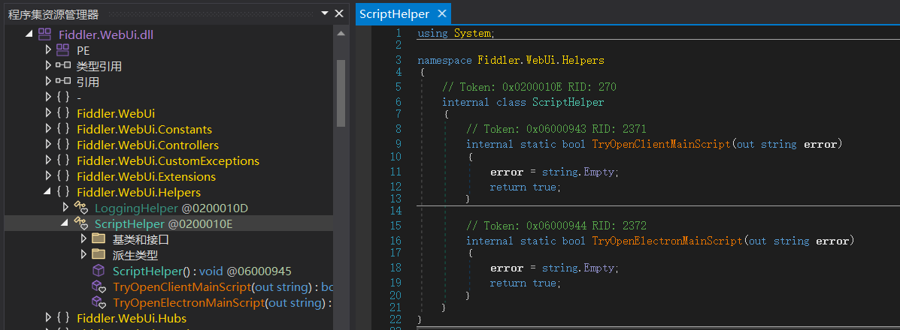Click the ScriptHelper() constructor method icon
900x330 pixels.
point(98,271)
